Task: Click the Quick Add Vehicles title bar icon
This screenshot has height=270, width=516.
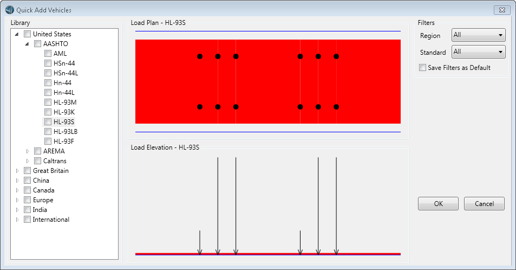Action: coord(9,10)
